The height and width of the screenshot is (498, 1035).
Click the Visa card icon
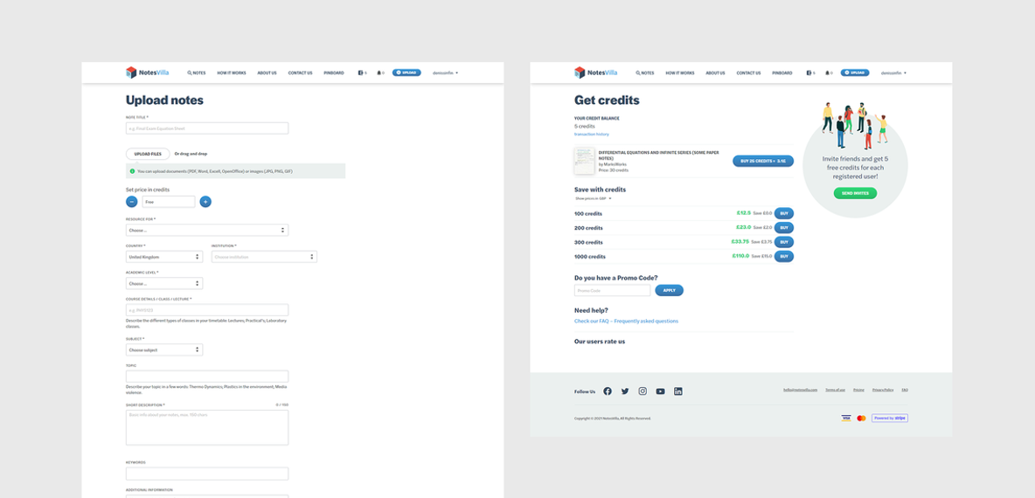[846, 418]
